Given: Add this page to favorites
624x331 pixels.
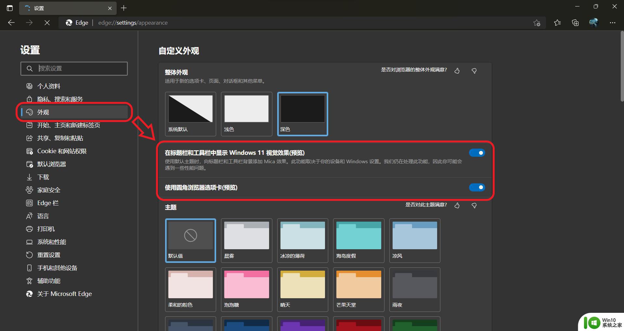Looking at the screenshot, I should point(537,23).
